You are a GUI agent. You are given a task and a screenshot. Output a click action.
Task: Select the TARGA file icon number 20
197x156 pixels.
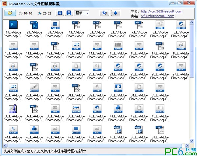[x=34, y=67]
